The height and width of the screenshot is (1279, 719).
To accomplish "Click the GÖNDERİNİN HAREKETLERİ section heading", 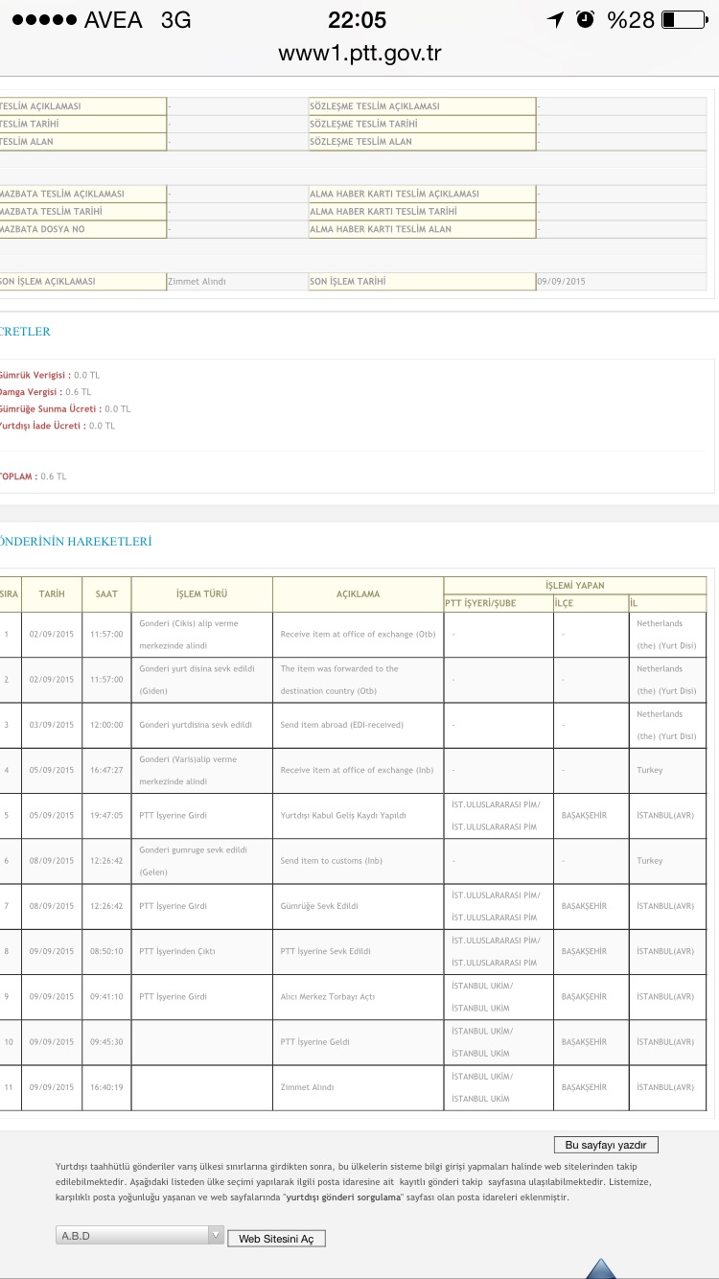I will (76, 542).
